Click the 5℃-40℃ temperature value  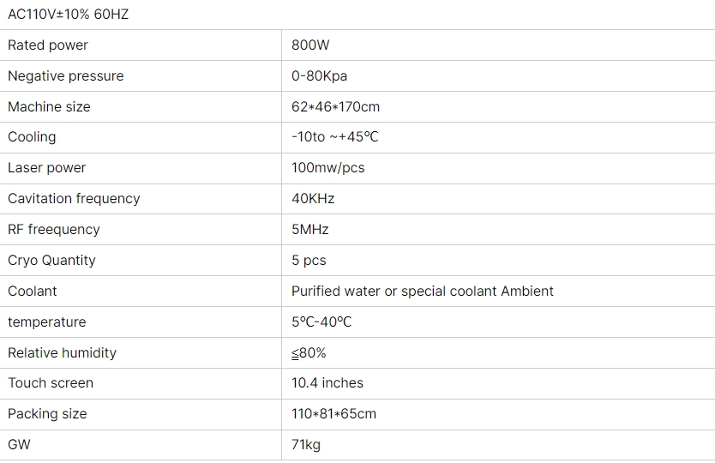pyautogui.click(x=321, y=322)
